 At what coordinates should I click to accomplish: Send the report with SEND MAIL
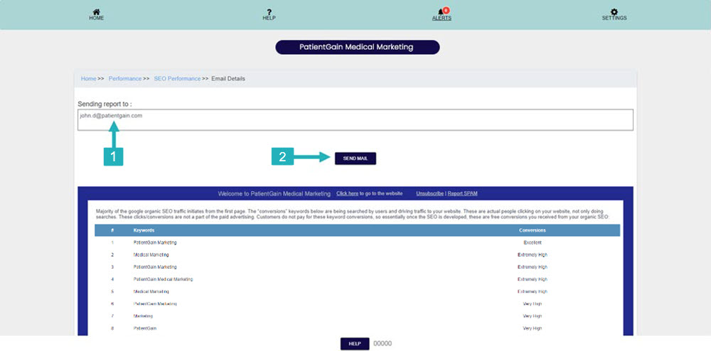(355, 158)
